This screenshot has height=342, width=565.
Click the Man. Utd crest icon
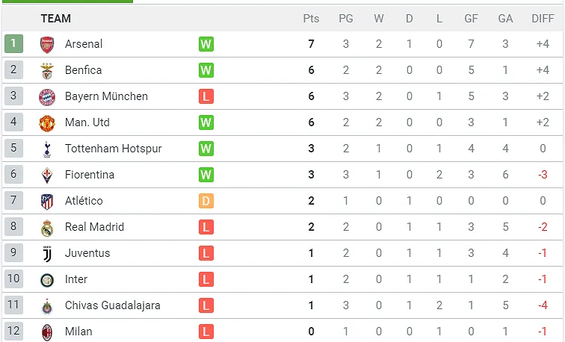point(47,122)
